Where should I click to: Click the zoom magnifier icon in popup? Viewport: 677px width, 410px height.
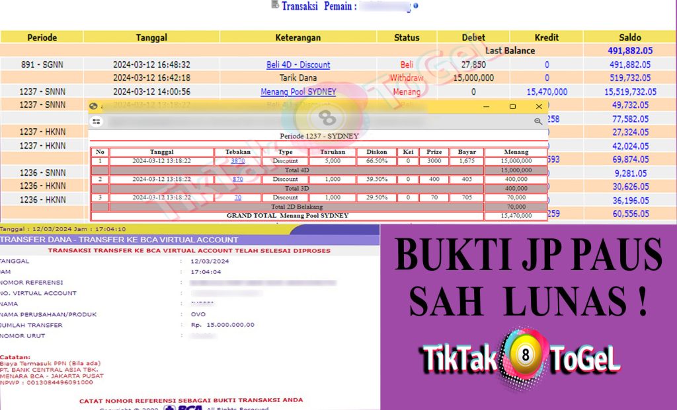pos(538,121)
